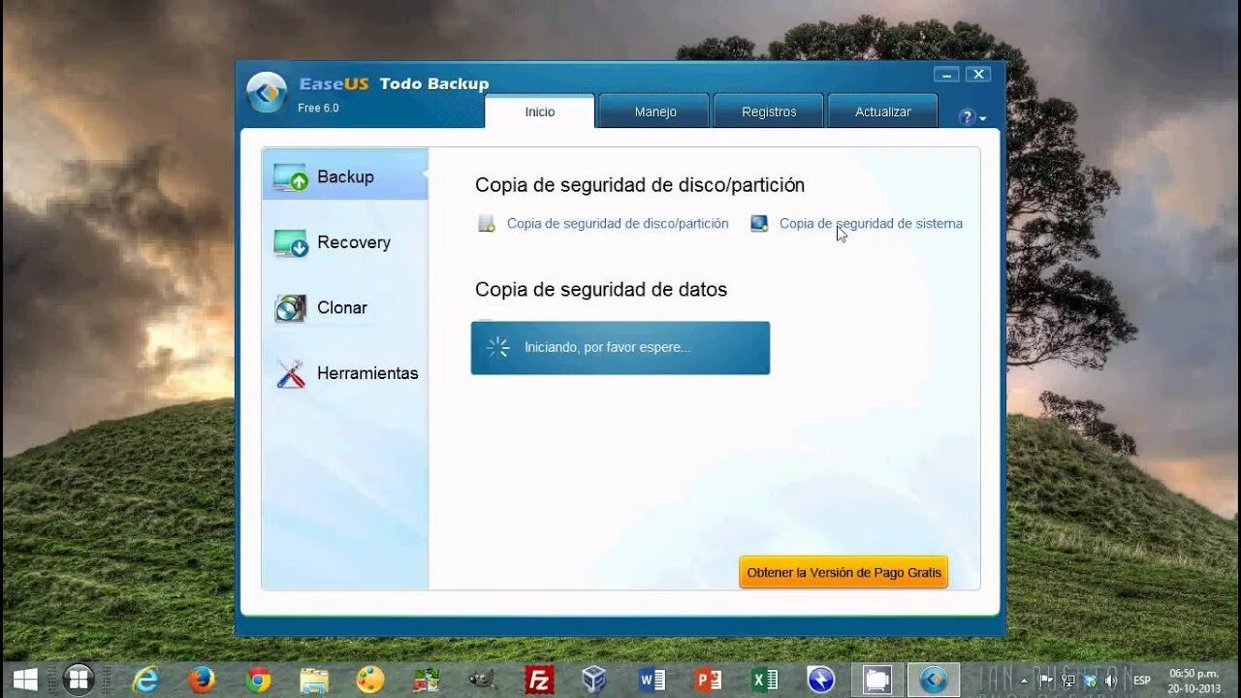The height and width of the screenshot is (698, 1241).
Task: Click the Free 6.0 version label
Action: click(318, 108)
